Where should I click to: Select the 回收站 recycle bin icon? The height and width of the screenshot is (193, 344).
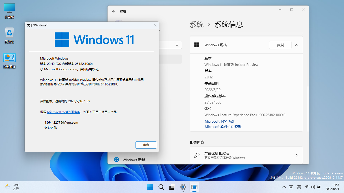coord(9,36)
